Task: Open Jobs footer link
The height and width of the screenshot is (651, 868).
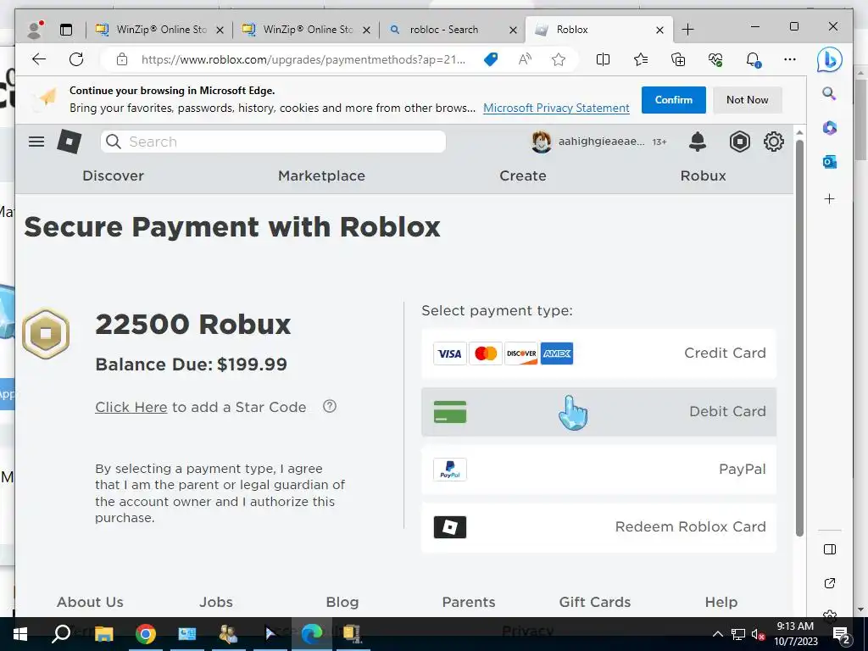Action: coord(216,602)
